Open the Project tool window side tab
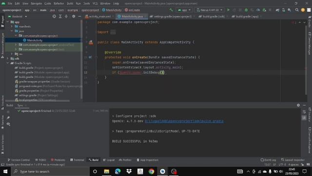 pyautogui.click(x=2, y=22)
